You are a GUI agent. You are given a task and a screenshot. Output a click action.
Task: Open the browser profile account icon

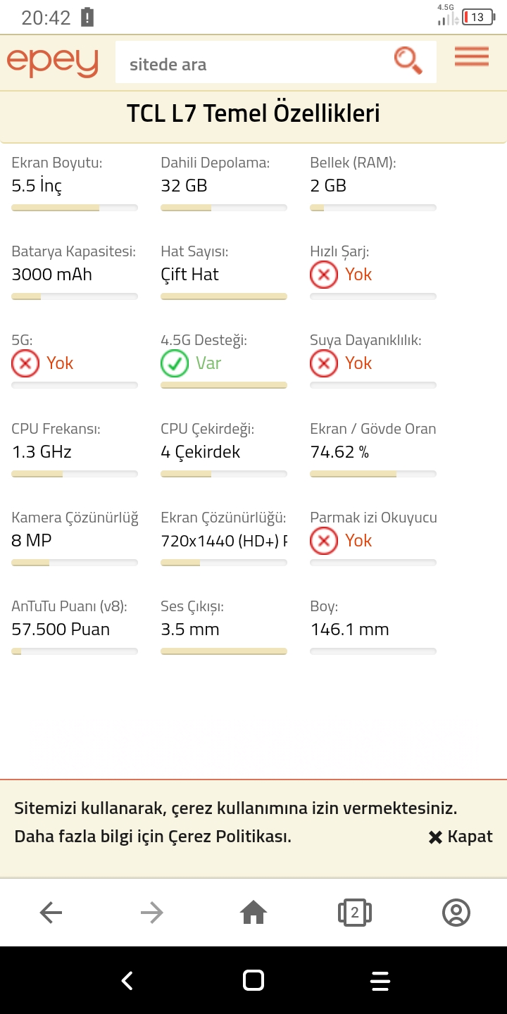pyautogui.click(x=456, y=913)
